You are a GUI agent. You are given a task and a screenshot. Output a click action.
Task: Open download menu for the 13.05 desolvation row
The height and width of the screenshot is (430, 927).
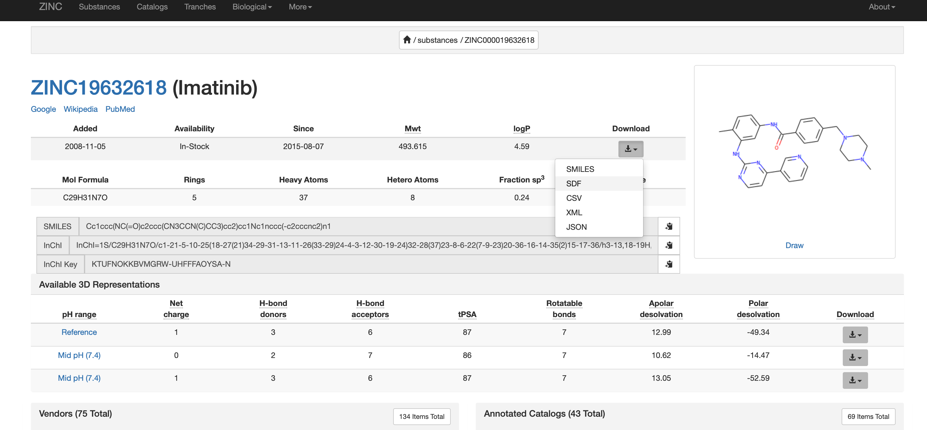coord(855,380)
